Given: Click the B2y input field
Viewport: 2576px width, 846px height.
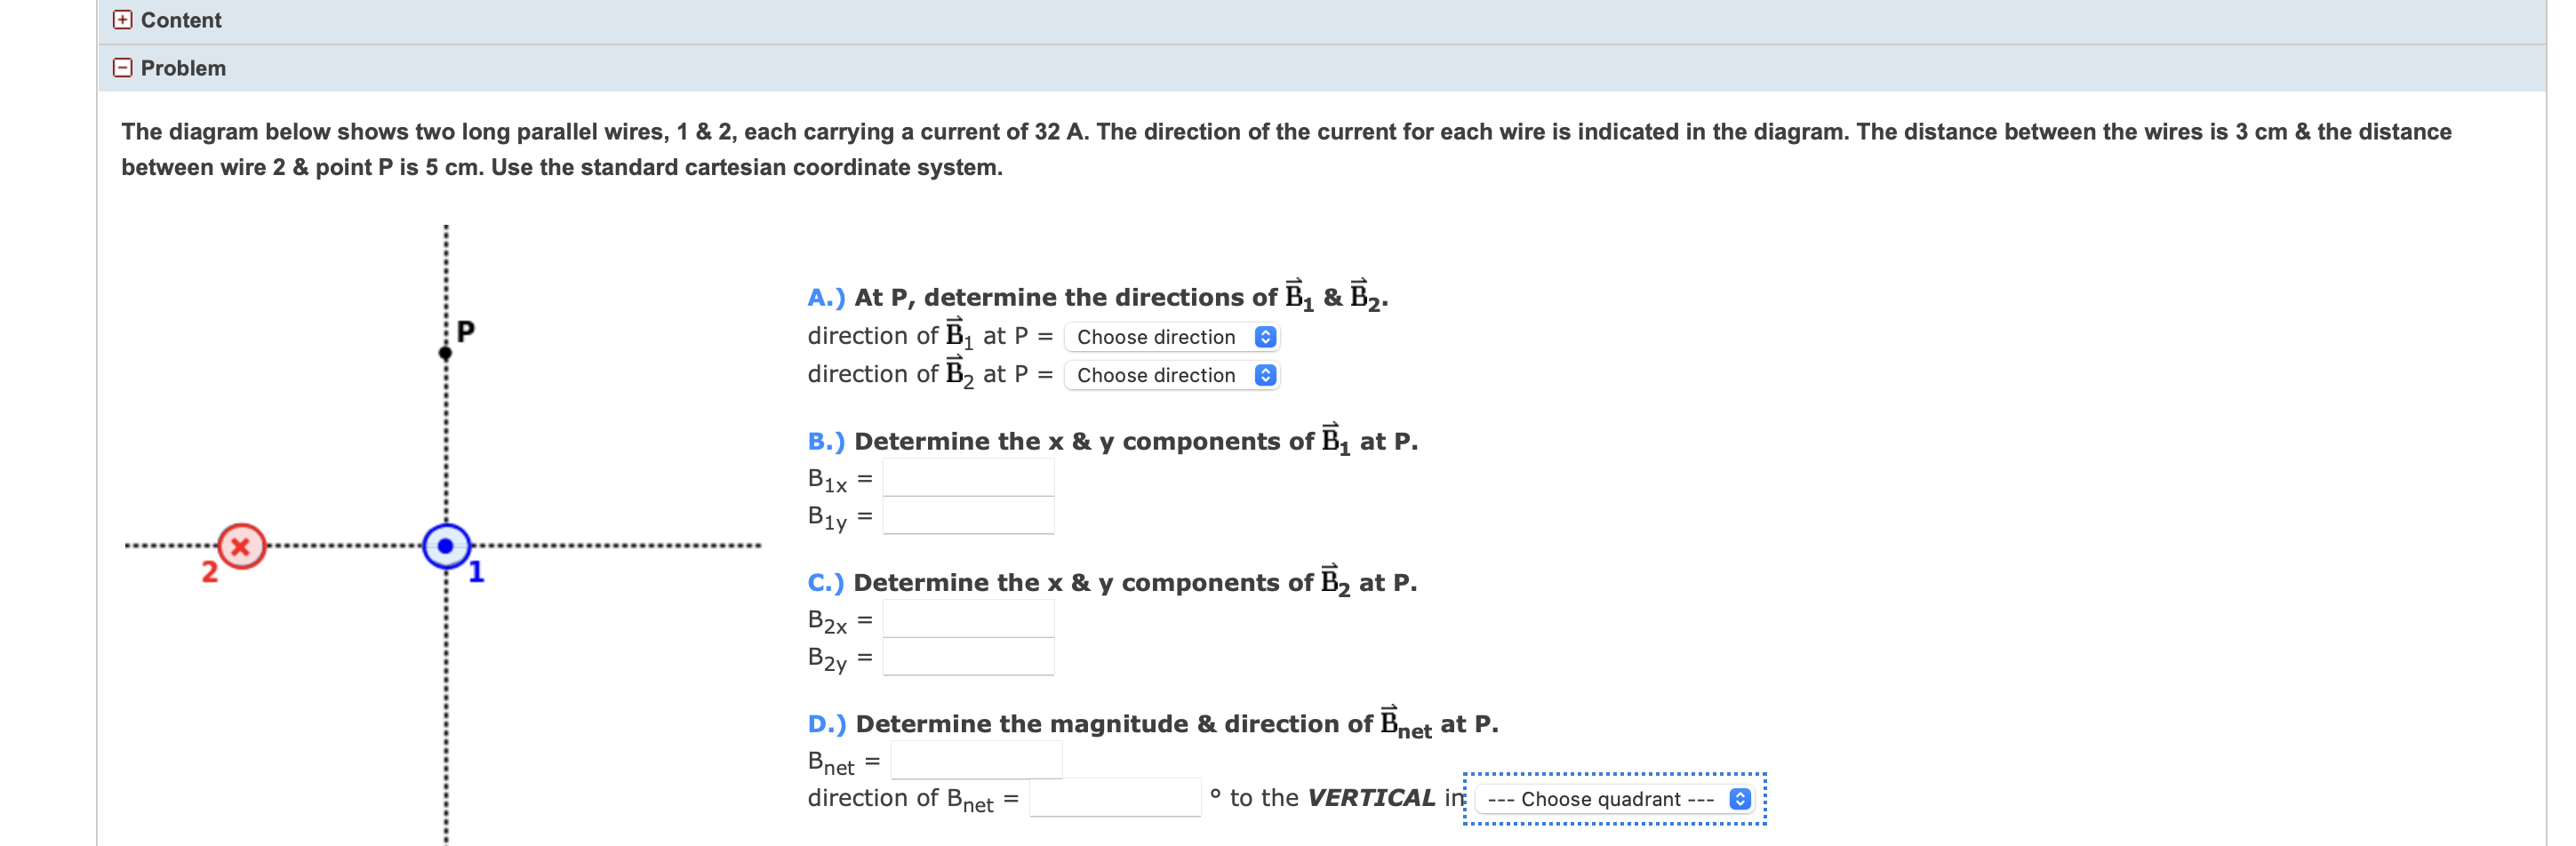Looking at the screenshot, I should pyautogui.click(x=967, y=658).
